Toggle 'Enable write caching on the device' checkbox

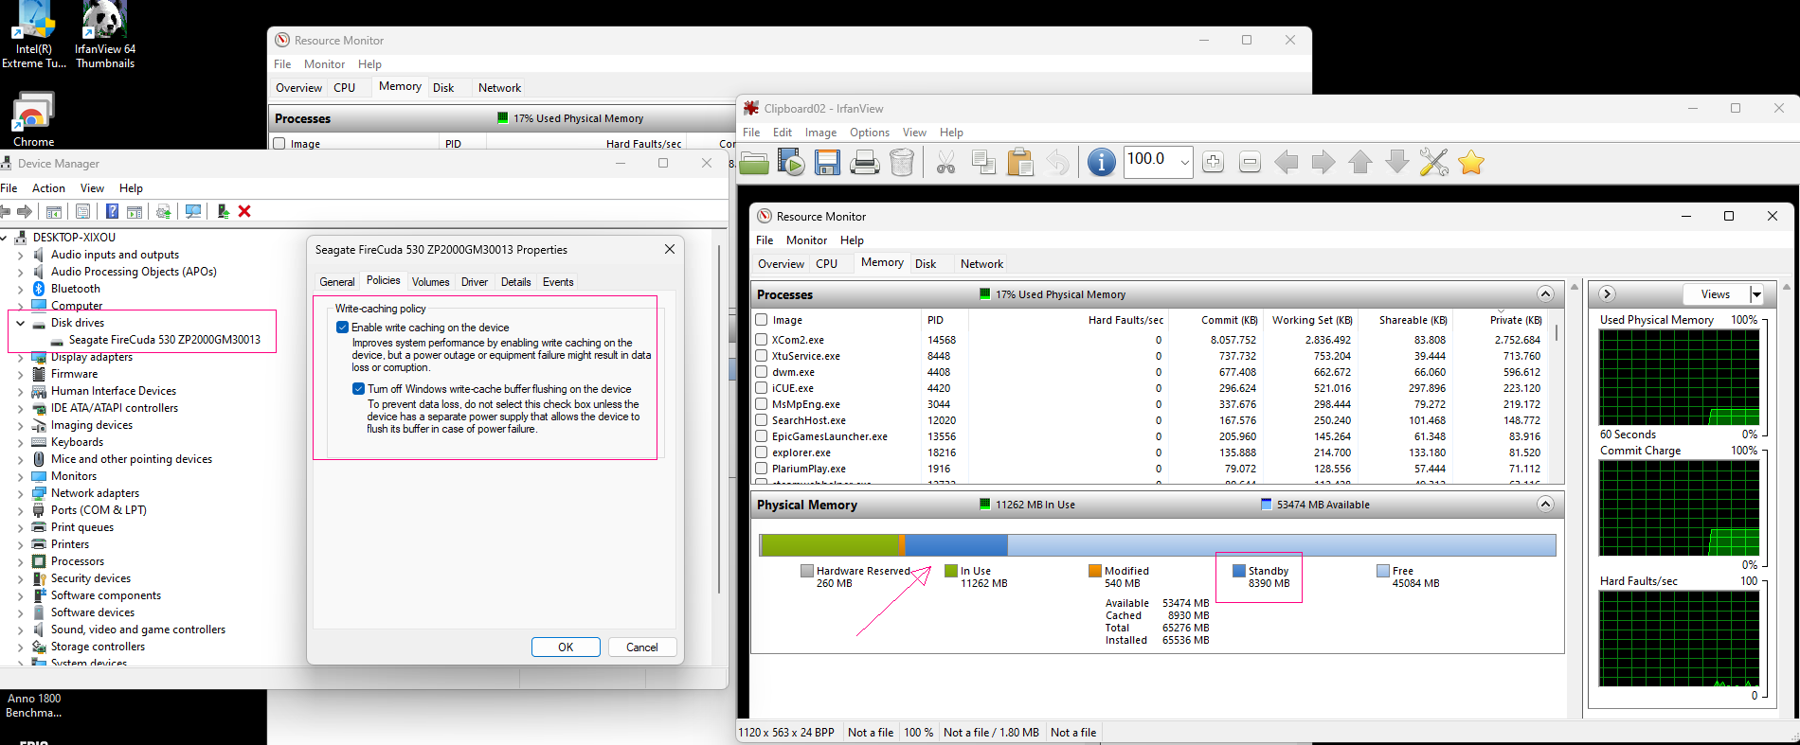point(342,328)
